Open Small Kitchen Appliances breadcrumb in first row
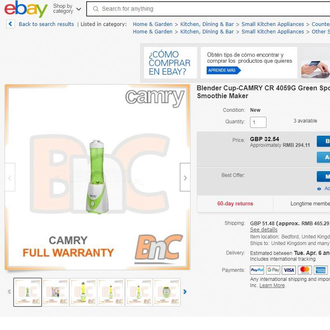Screen dimensions: 330x330 pos(273,24)
